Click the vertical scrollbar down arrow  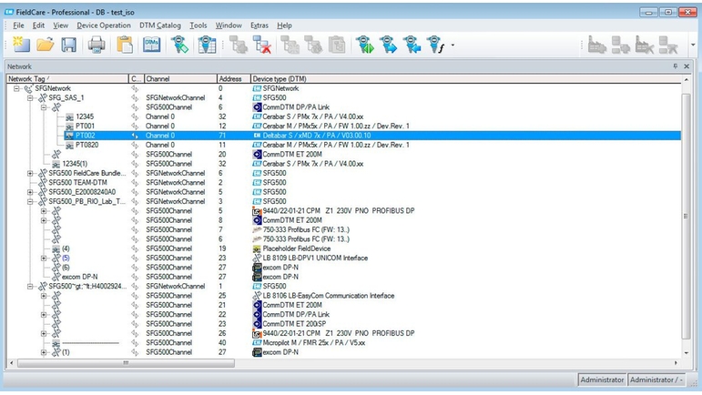pos(685,352)
